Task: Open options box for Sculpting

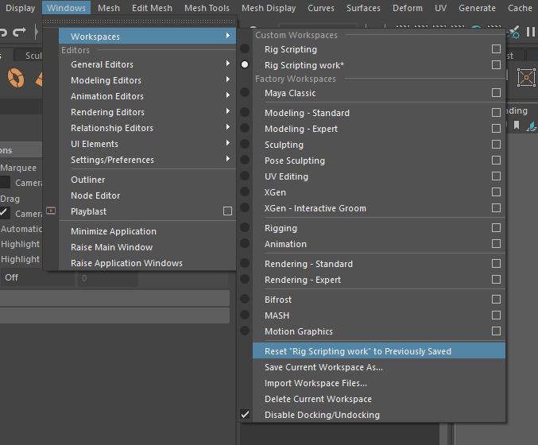Action: tap(496, 145)
